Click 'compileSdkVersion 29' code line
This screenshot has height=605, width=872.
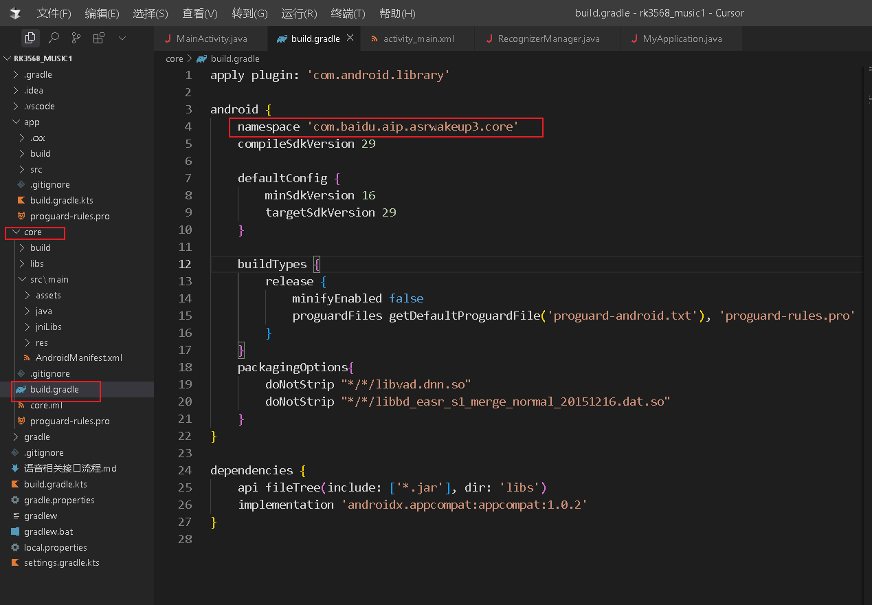306,144
